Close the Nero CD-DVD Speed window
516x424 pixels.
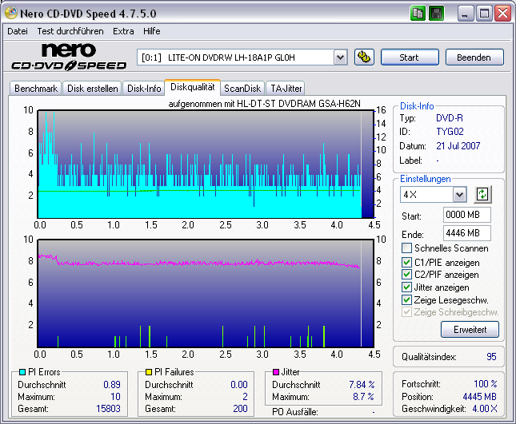503,14
